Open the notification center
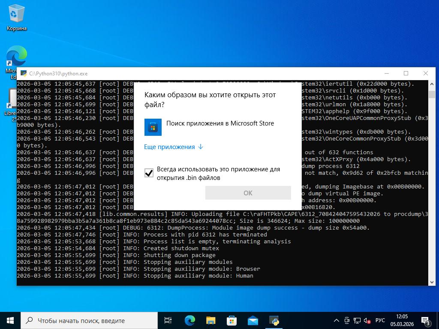The width and height of the screenshot is (439, 329). pyautogui.click(x=426, y=320)
